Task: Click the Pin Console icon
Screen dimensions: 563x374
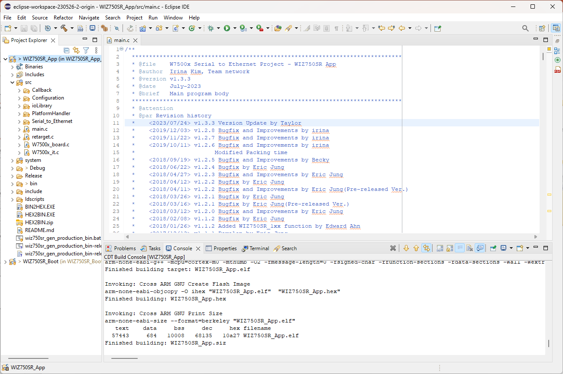Action: tap(493, 248)
